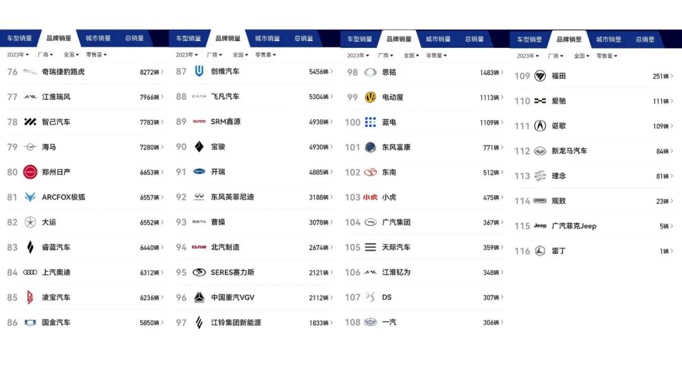Switch to 总销量 tab above 思铭 list

[474, 39]
